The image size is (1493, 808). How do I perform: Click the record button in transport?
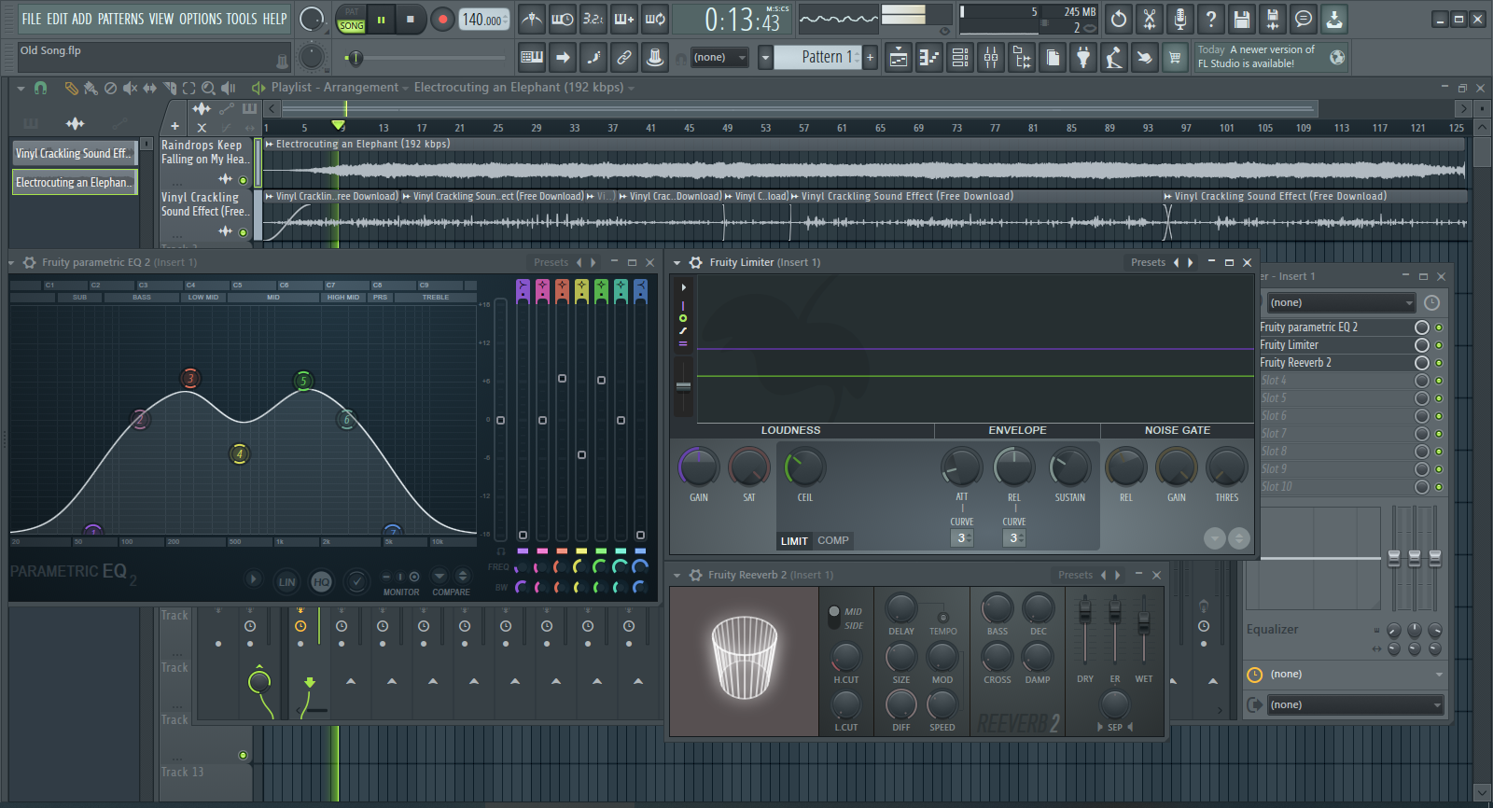(x=442, y=19)
